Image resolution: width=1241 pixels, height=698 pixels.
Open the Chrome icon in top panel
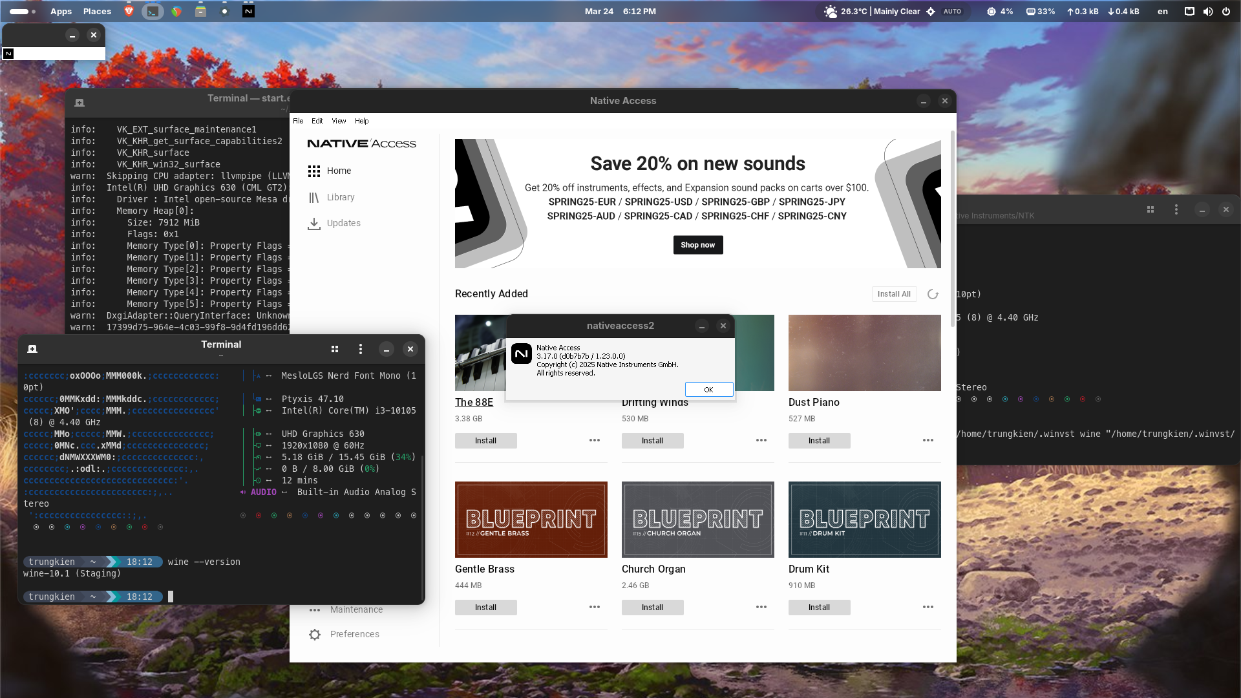(176, 11)
